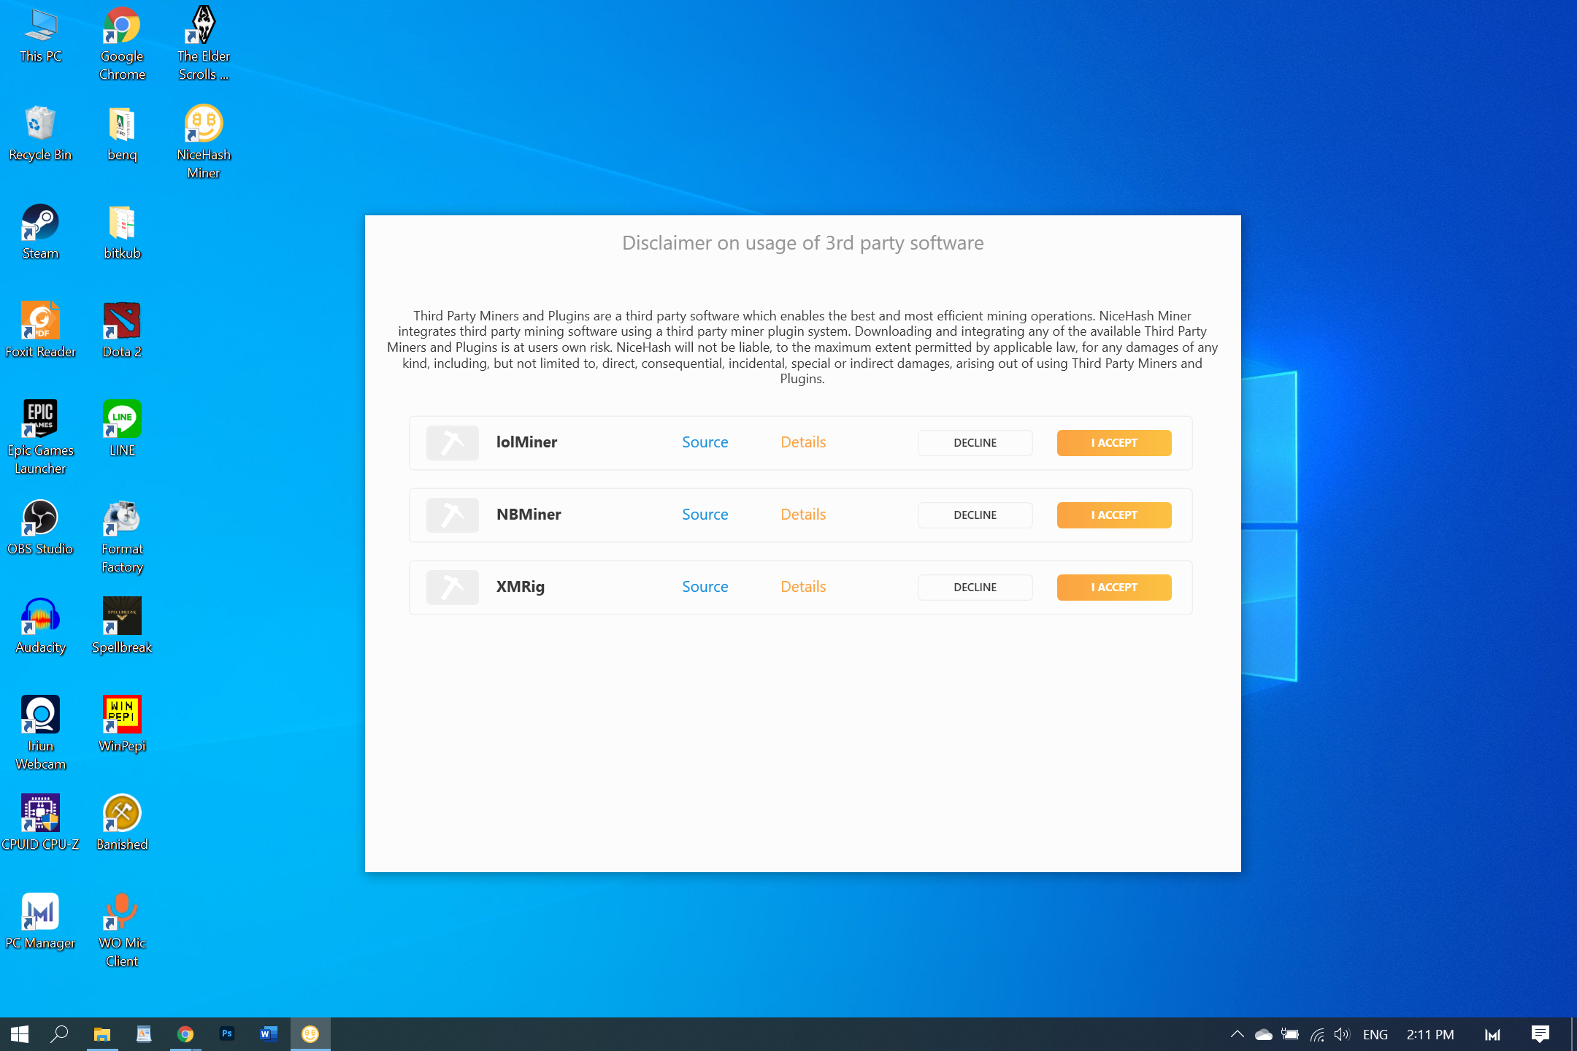Viewport: 1577px width, 1051px height.
Task: Select the Foxit Reader shortcut
Action: click(x=40, y=331)
